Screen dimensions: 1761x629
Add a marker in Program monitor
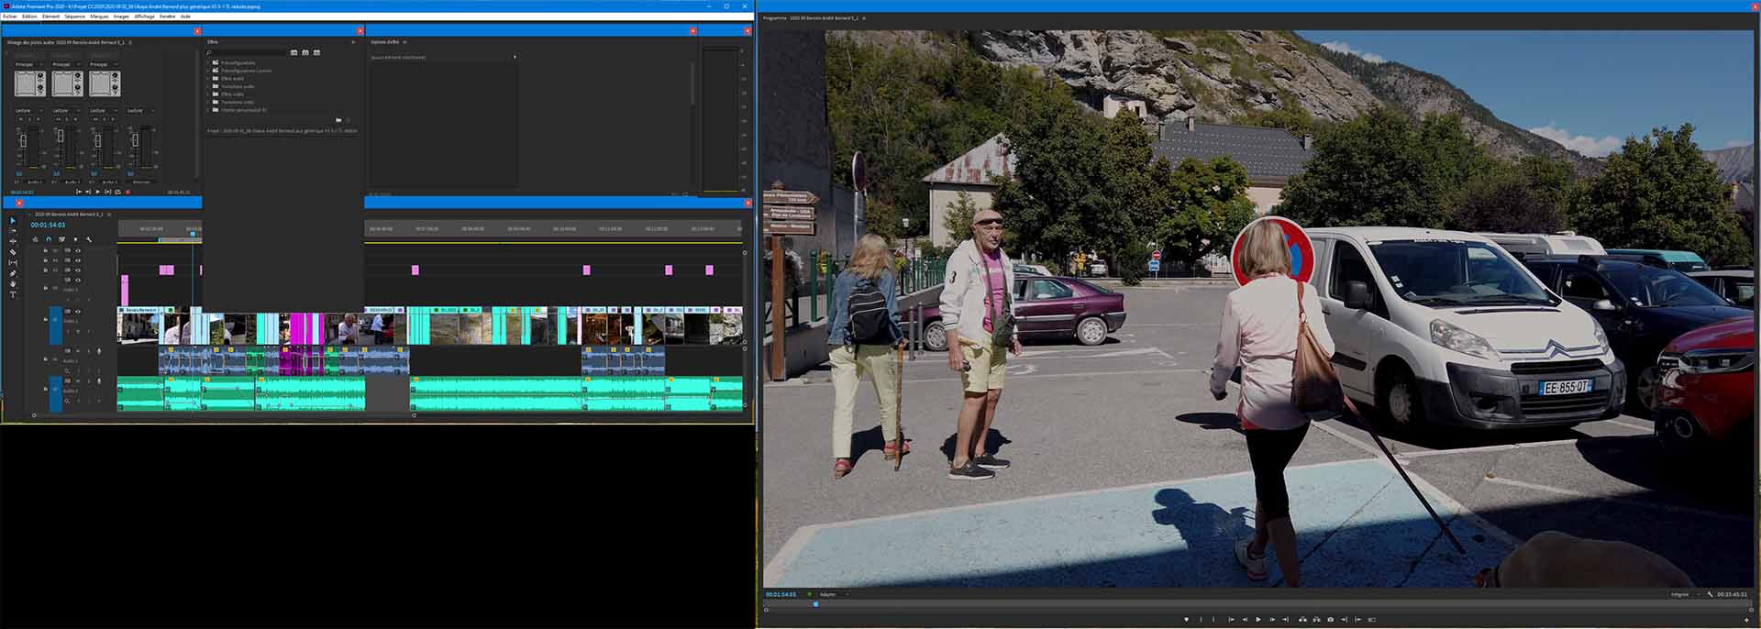pyautogui.click(x=1186, y=620)
